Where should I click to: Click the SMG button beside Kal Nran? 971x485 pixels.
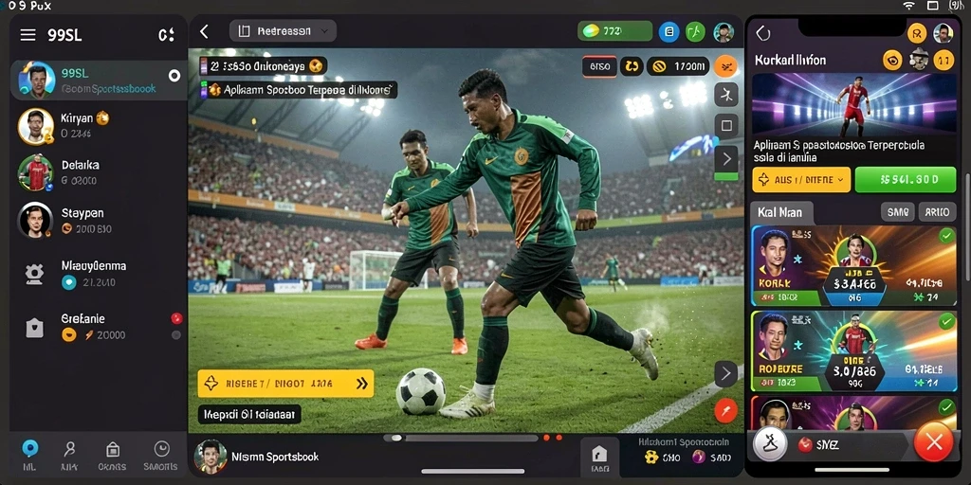pyautogui.click(x=897, y=212)
